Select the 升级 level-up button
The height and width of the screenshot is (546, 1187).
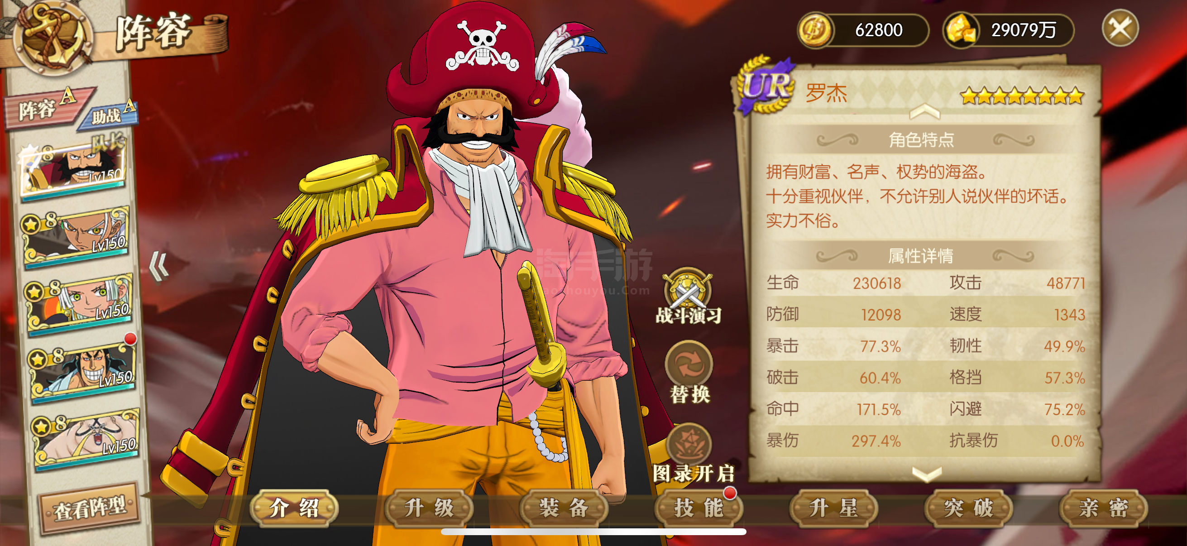[429, 508]
